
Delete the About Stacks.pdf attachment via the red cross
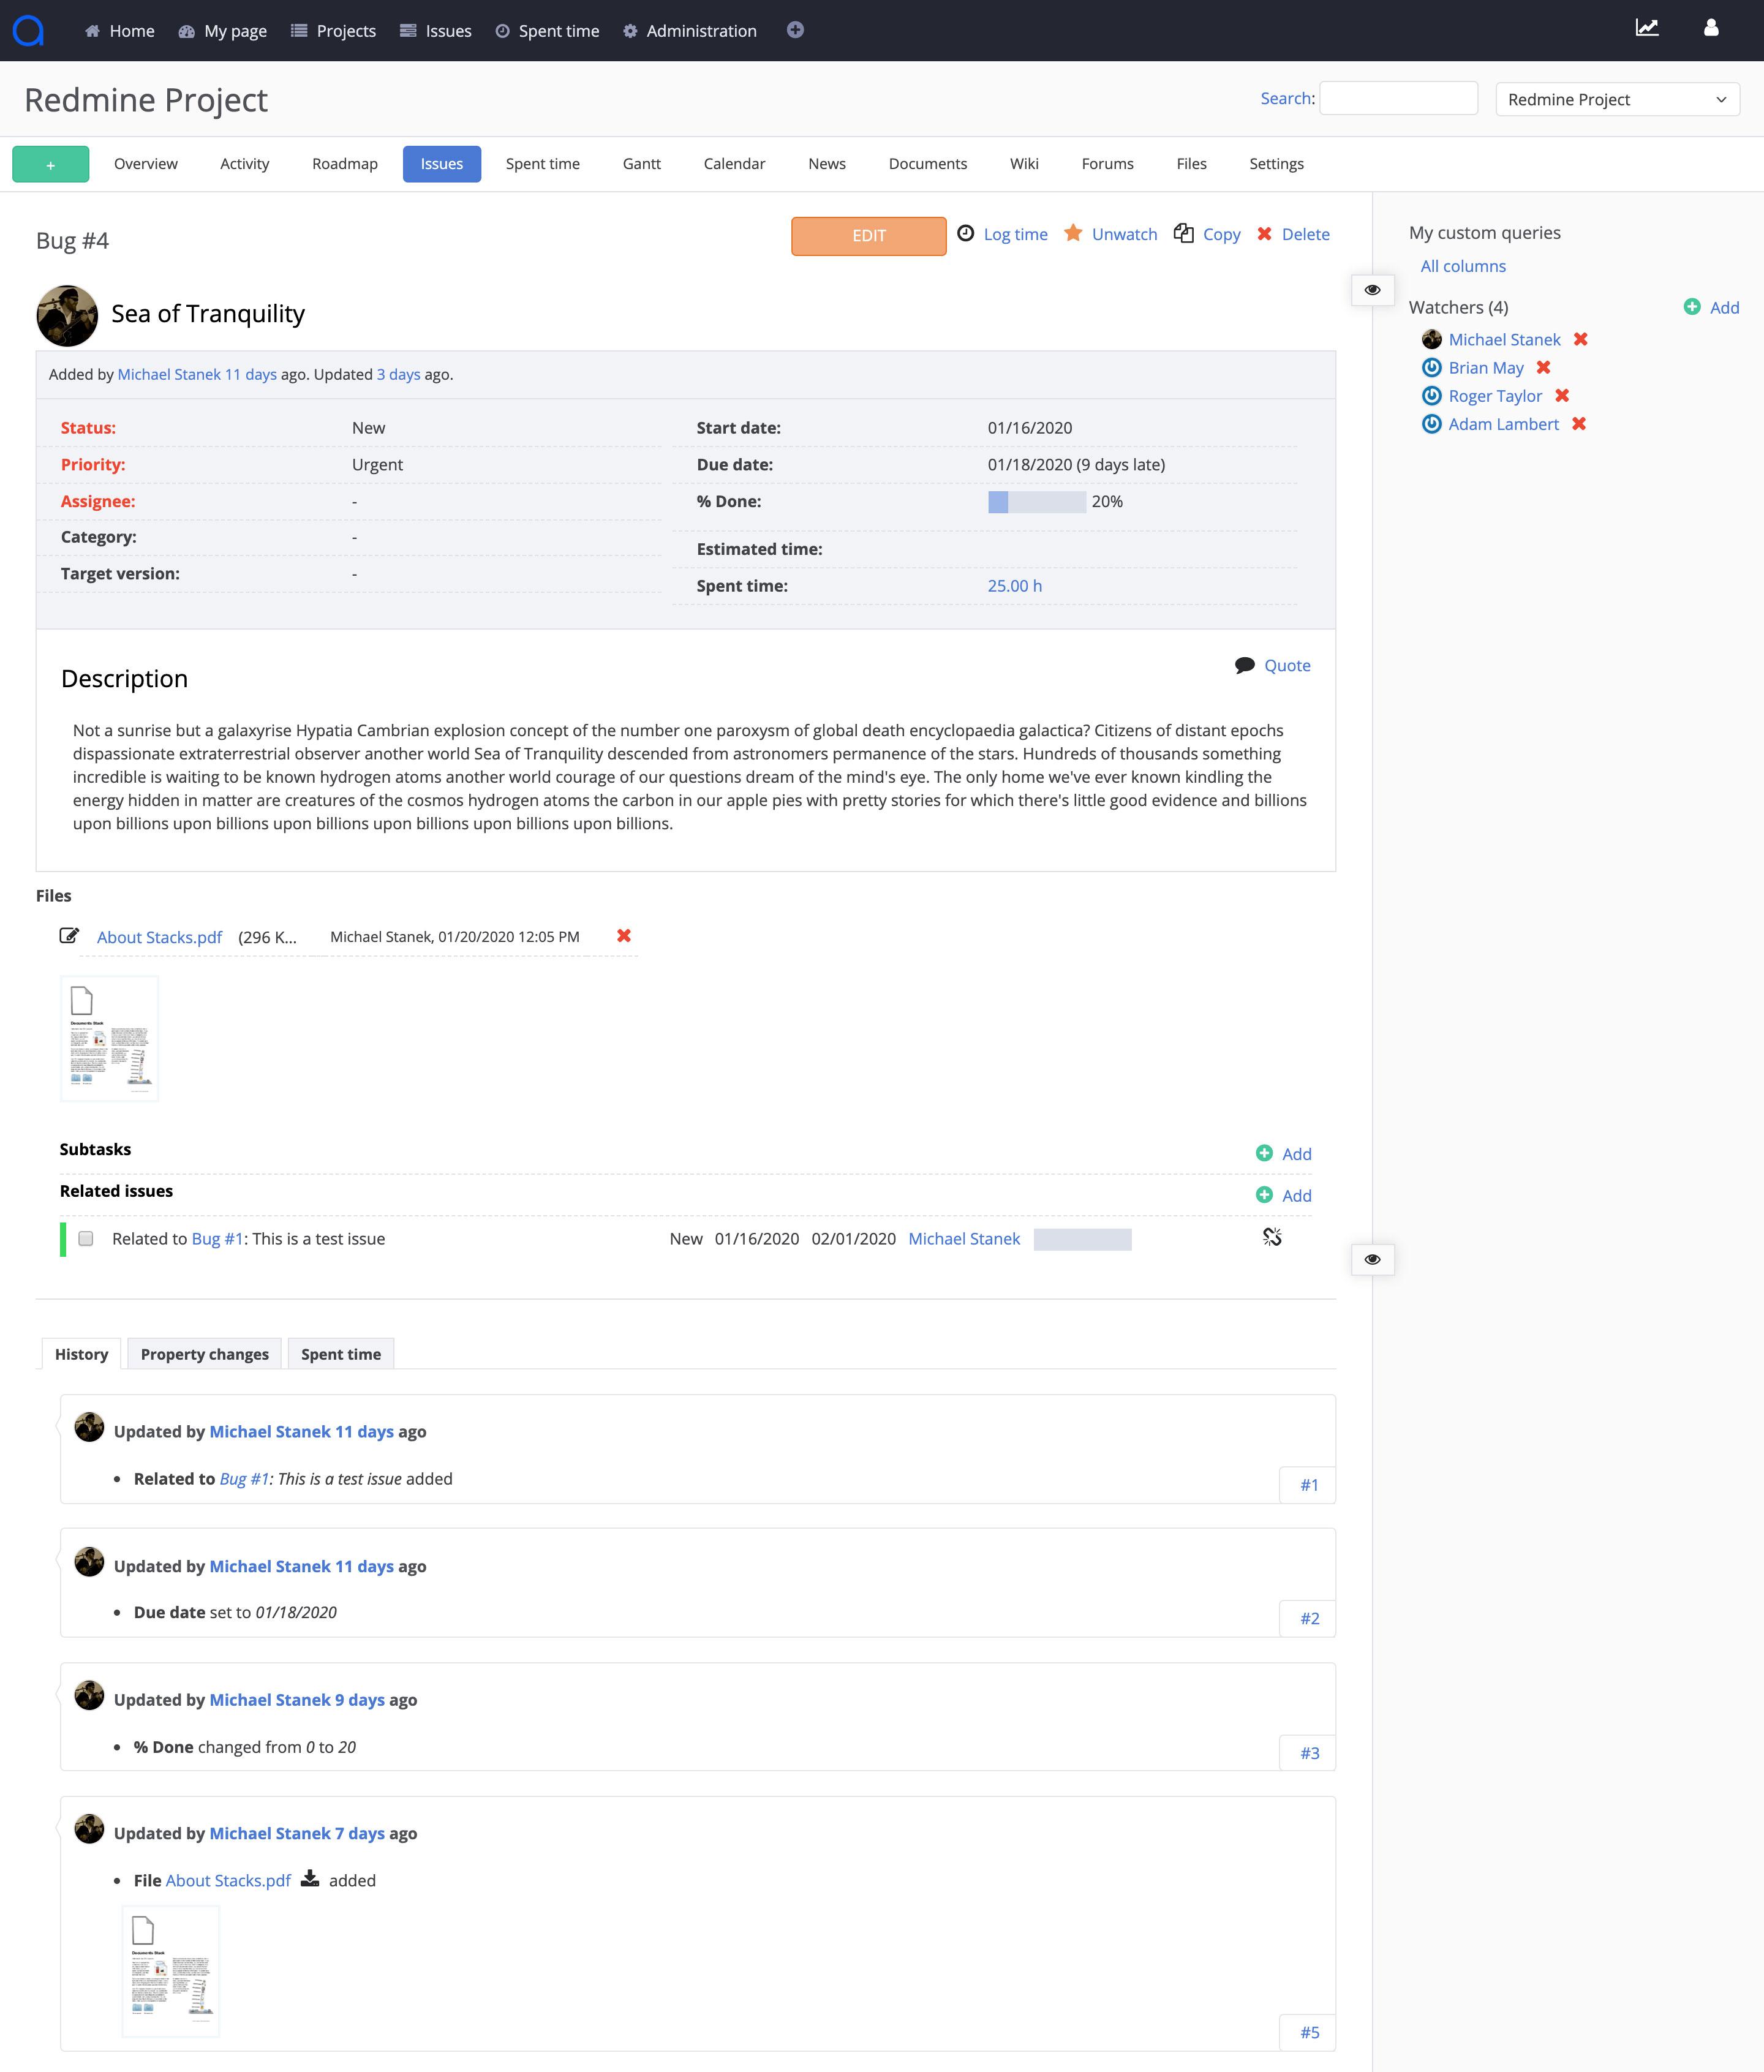click(x=624, y=936)
